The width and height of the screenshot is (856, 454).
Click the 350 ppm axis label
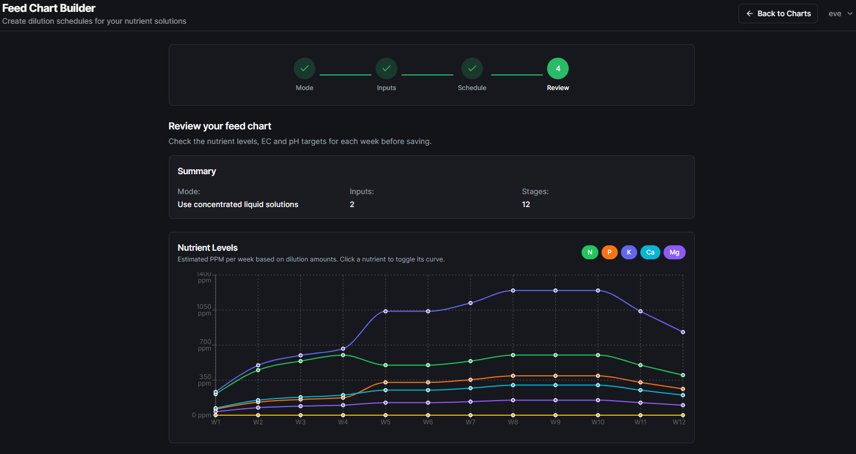click(205, 380)
